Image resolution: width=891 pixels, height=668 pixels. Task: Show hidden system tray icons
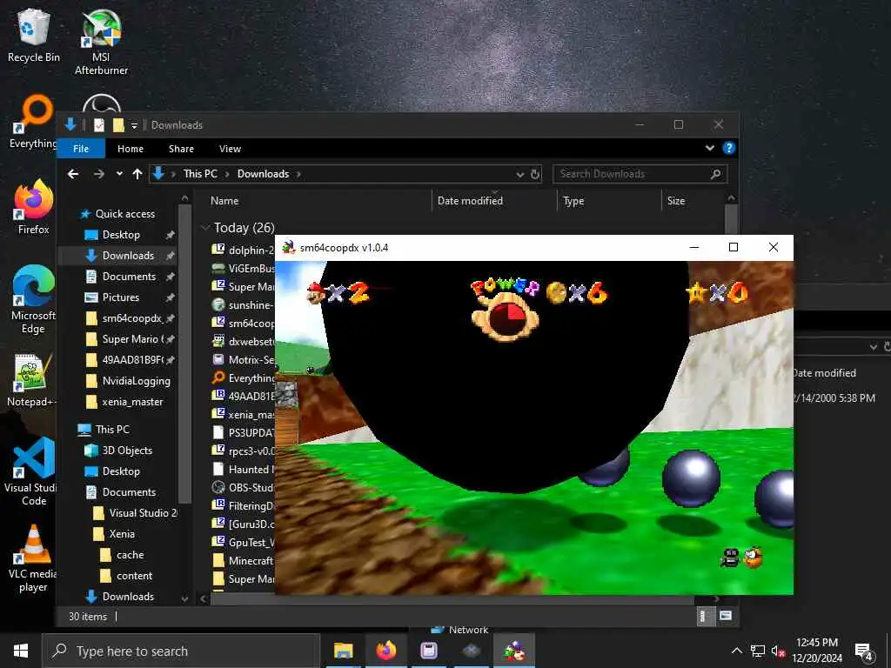(x=736, y=651)
